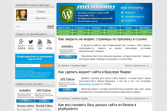Image resolution: width=167 pixels, height=111 pixels.
Task: Click the WordPress logo in banner
Action: click(67, 14)
